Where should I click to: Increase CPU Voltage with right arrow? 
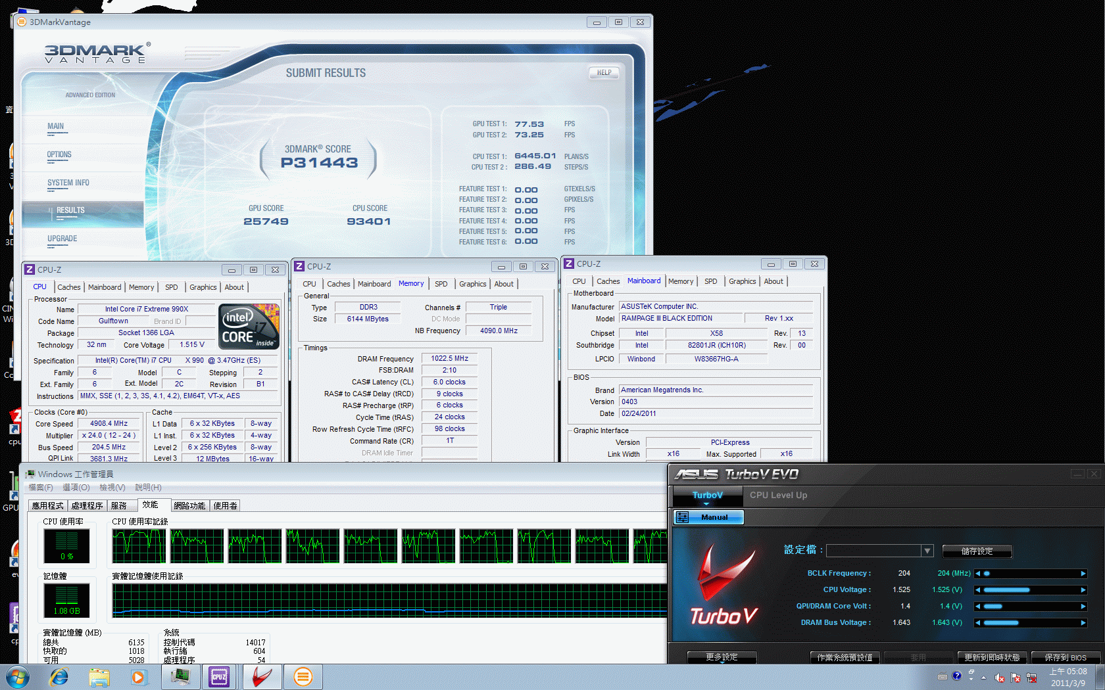click(x=1083, y=590)
